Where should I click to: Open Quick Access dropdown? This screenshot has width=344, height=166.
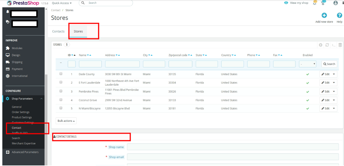62,3
